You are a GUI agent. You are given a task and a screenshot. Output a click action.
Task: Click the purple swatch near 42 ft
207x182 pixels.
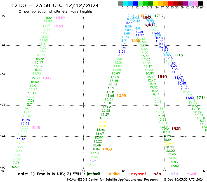186,3
